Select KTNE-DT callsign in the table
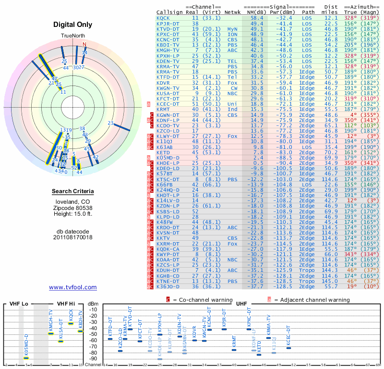This screenshot has height=369, width=384. tap(168, 282)
